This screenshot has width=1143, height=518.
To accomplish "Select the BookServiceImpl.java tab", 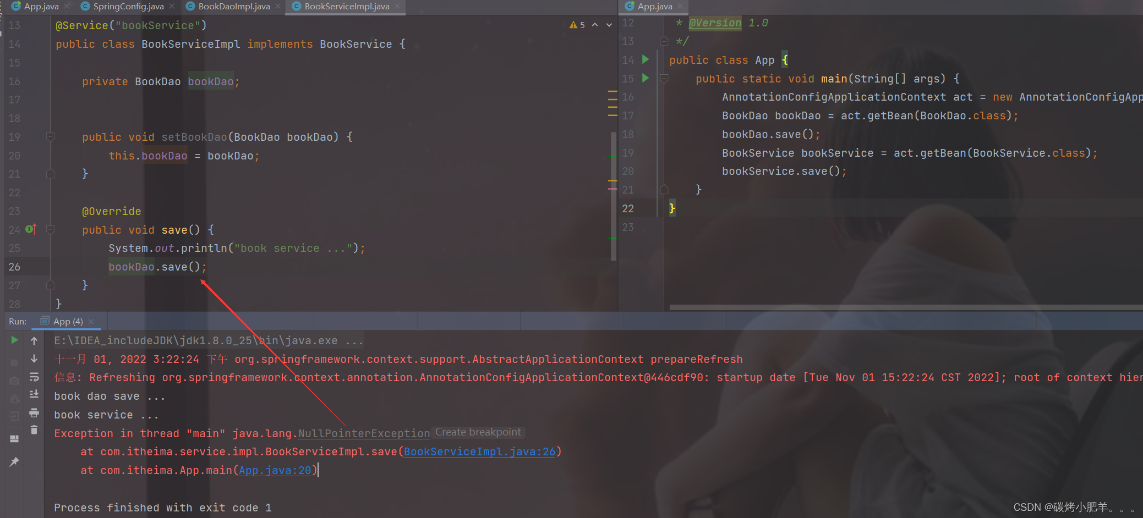I will (x=347, y=7).
